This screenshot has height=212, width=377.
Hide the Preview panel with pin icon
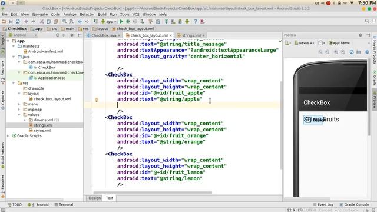click(x=369, y=35)
